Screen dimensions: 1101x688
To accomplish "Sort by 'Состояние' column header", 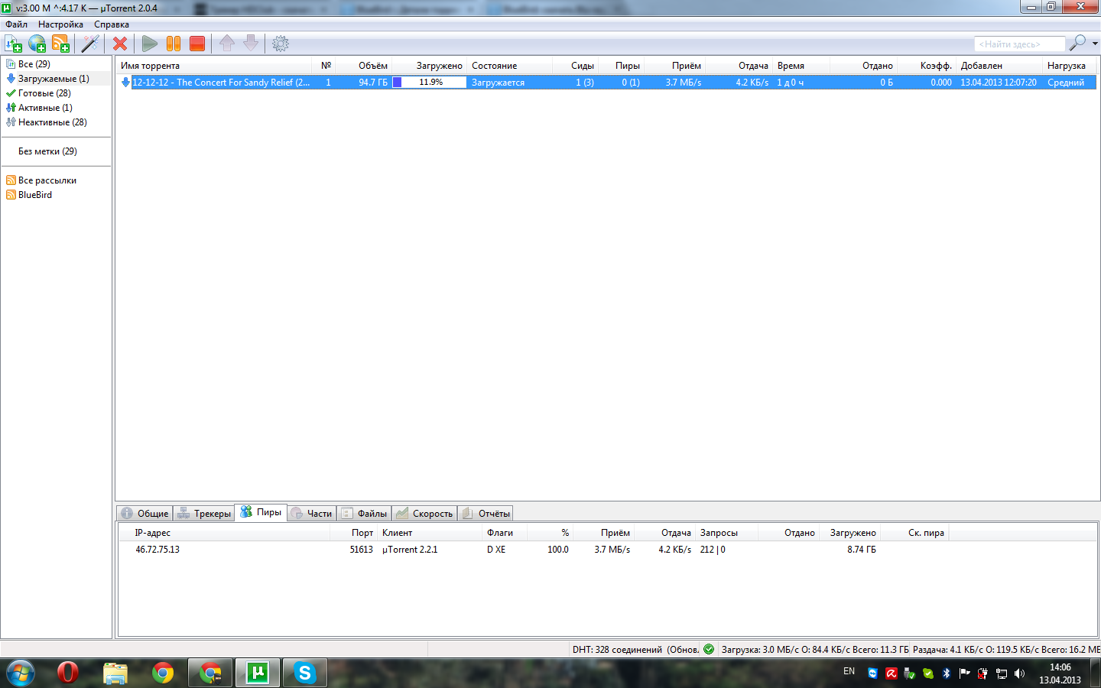I will click(509, 66).
